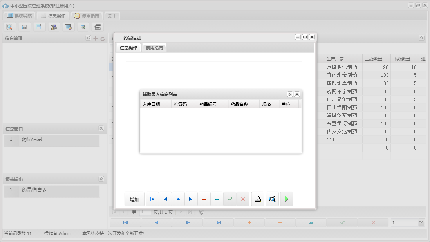Switch to 使用指南 tab in dialog
Viewport: 430px width, 242px height.
154,48
